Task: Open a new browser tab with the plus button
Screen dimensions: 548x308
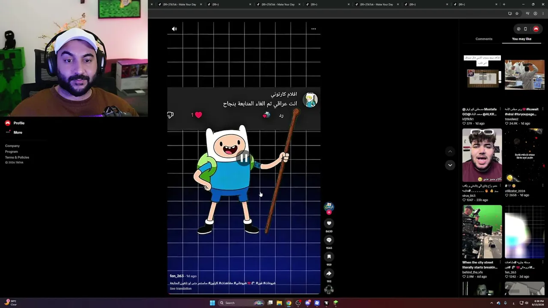Action: coord(504,4)
